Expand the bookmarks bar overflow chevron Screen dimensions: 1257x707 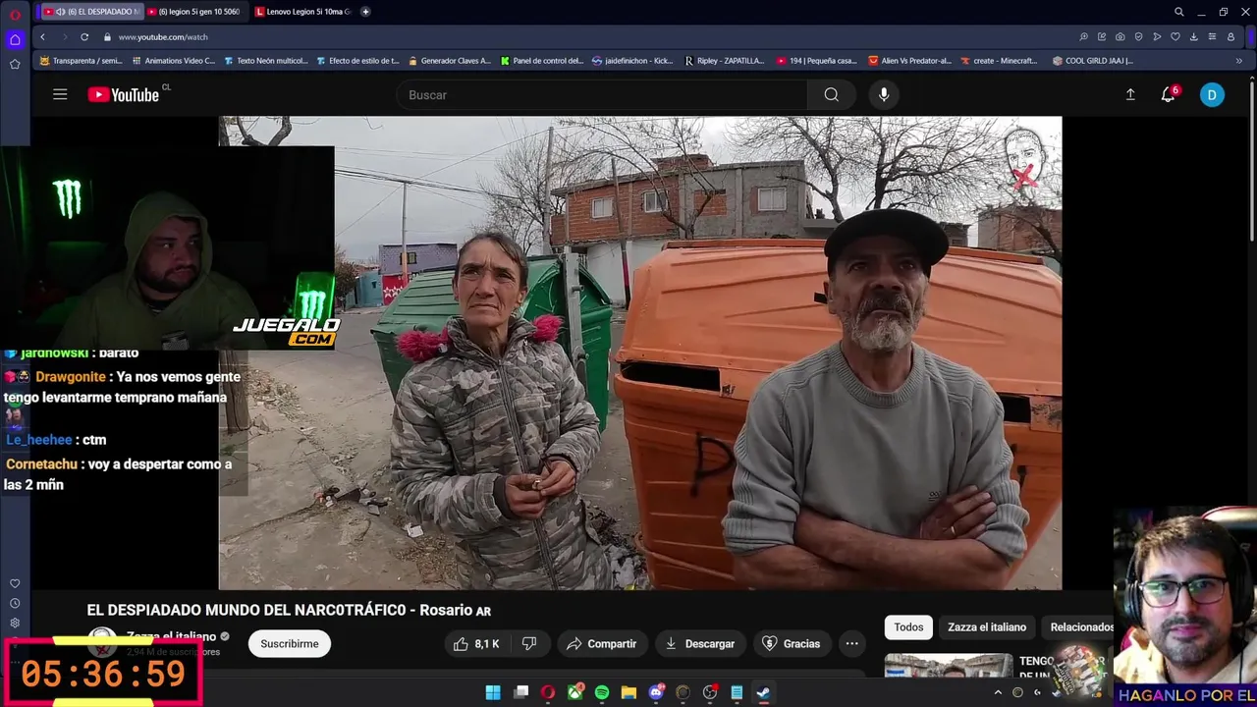[1238, 61]
